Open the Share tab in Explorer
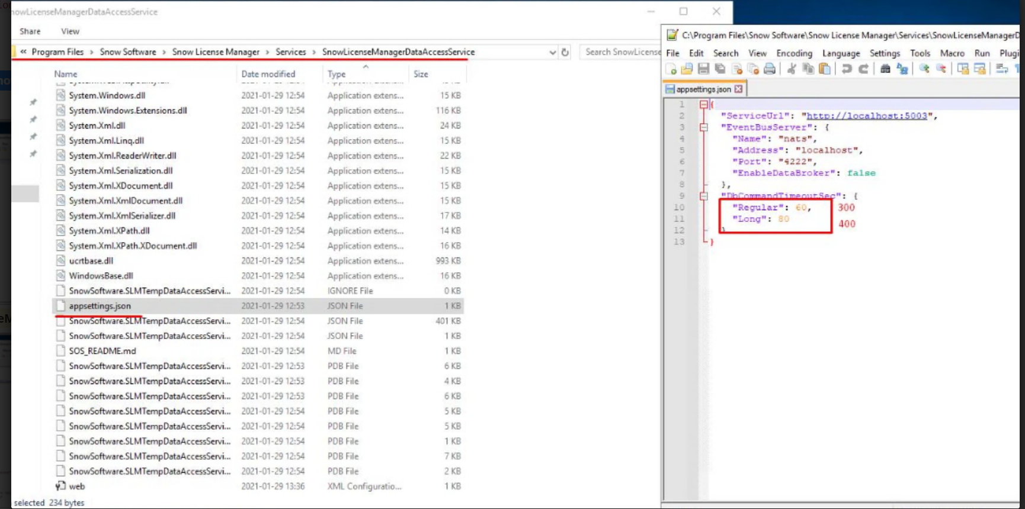The width and height of the screenshot is (1025, 509). coord(30,31)
